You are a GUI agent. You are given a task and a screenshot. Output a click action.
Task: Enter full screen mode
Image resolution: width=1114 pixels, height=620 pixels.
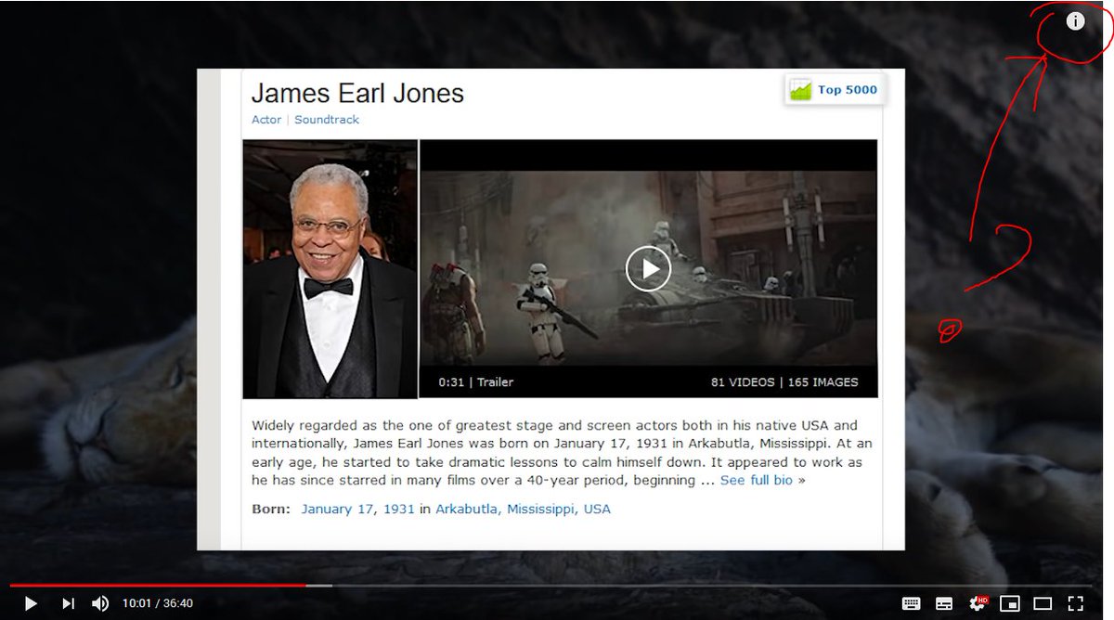(1075, 603)
